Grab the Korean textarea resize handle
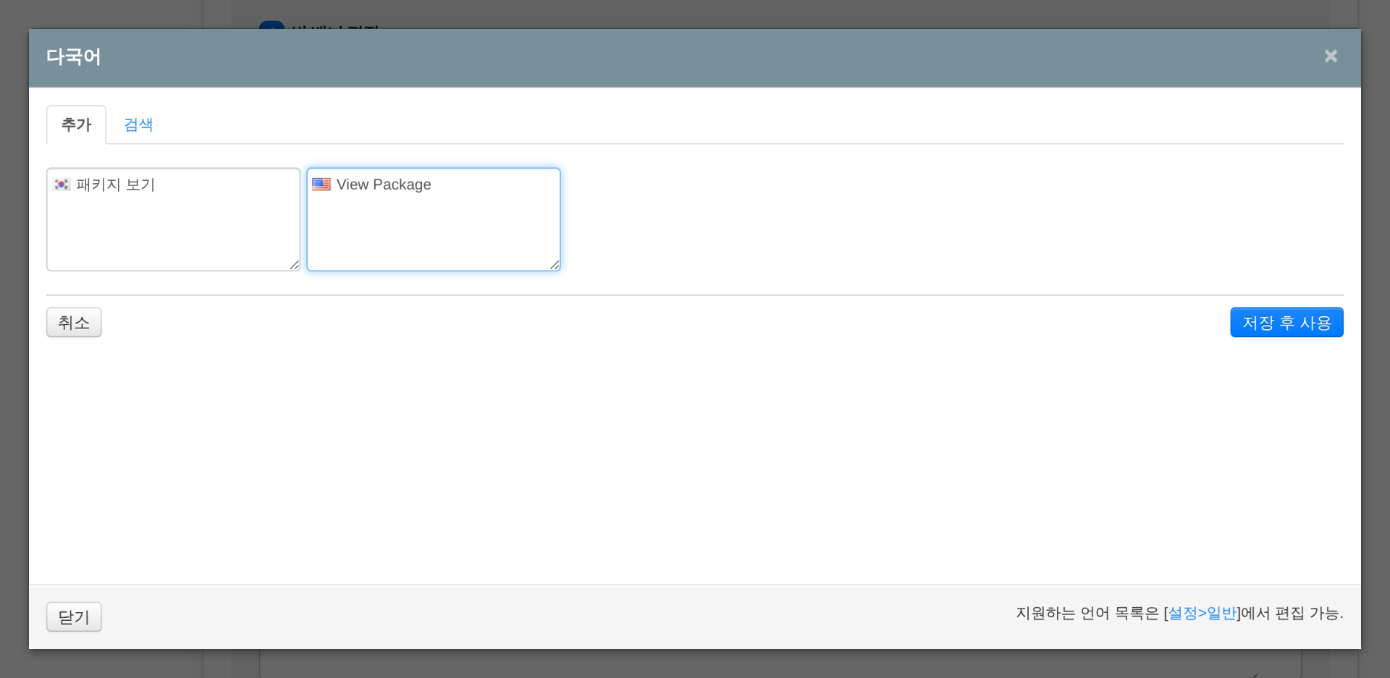Screen dimensions: 1390x678 [x=294, y=265]
